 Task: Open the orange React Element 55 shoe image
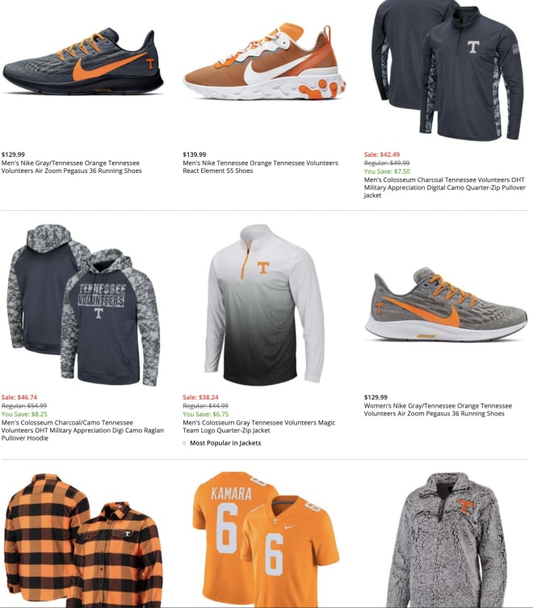pyautogui.click(x=265, y=61)
